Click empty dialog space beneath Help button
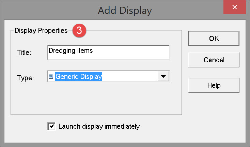This screenshot has height=147, width=250. click(214, 112)
